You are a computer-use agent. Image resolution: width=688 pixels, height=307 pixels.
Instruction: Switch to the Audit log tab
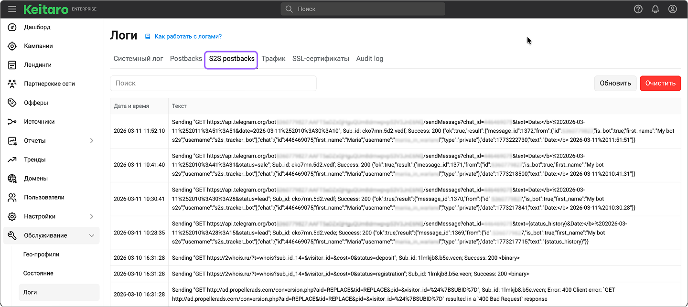pos(369,59)
